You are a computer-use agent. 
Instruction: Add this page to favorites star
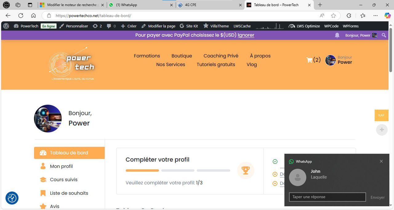(x=333, y=16)
